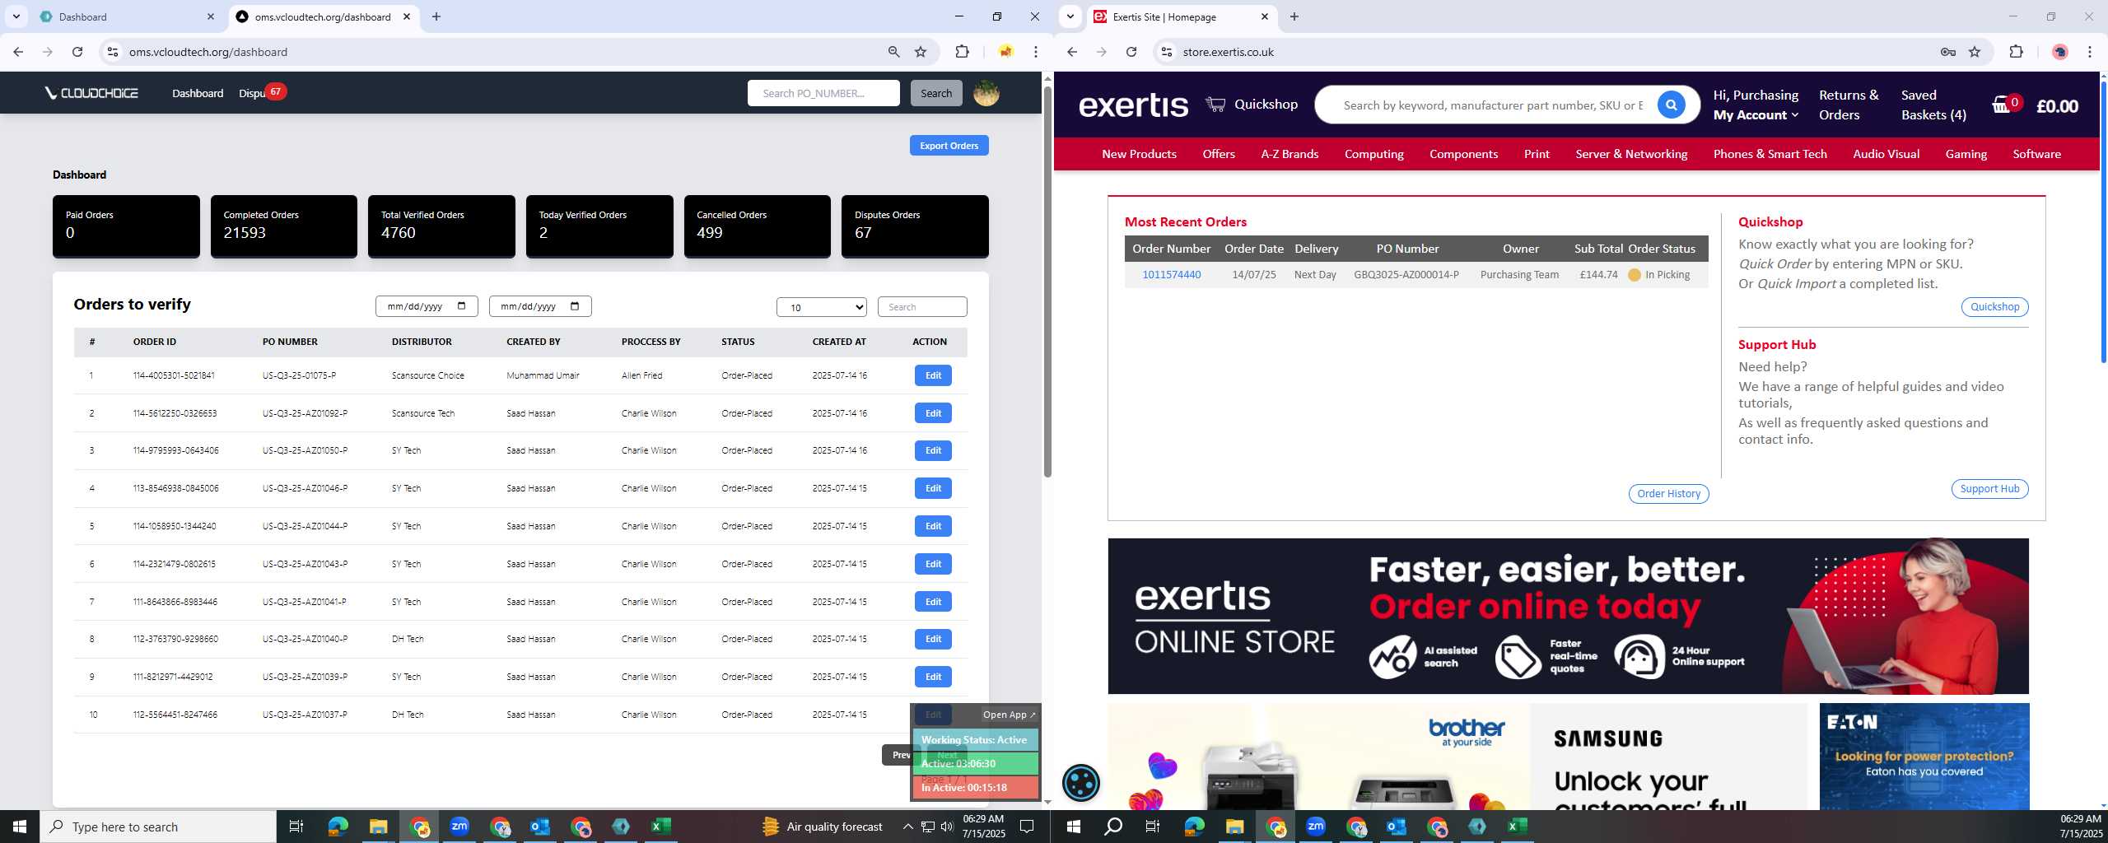Screen dimensions: 2108x843
Task: Bookmark the Exertis page with star icon
Action: click(1975, 52)
